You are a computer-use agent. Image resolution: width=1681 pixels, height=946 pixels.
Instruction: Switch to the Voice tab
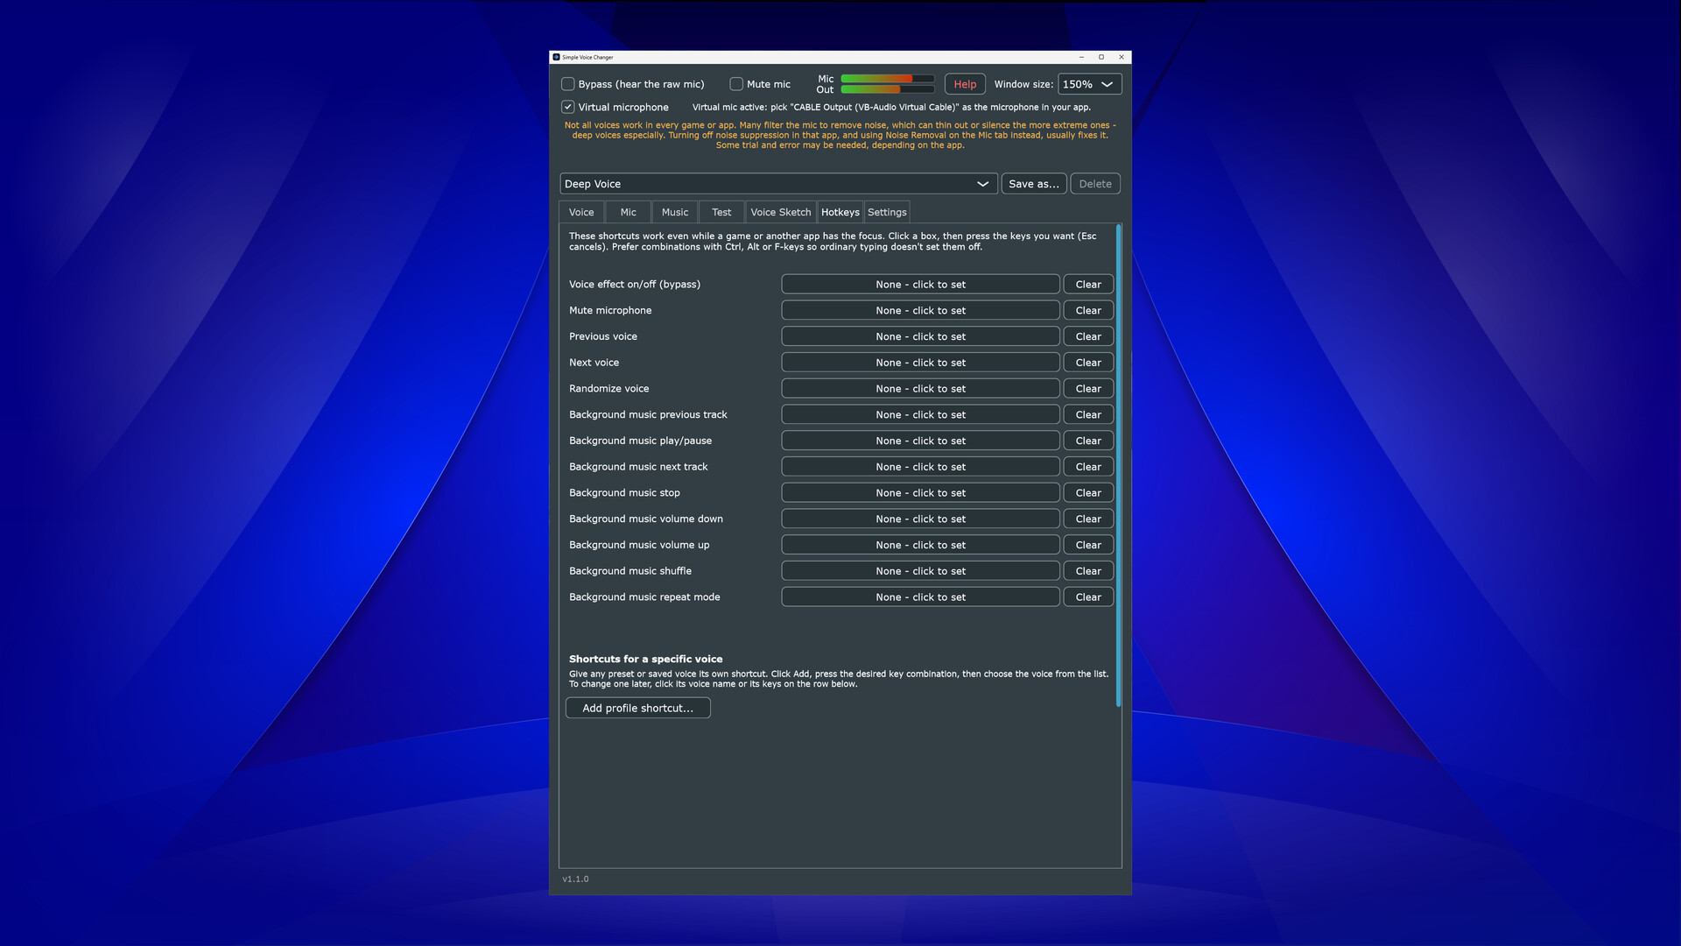coord(581,212)
